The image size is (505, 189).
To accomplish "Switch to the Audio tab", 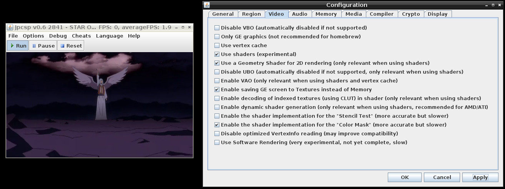I will pos(300,14).
